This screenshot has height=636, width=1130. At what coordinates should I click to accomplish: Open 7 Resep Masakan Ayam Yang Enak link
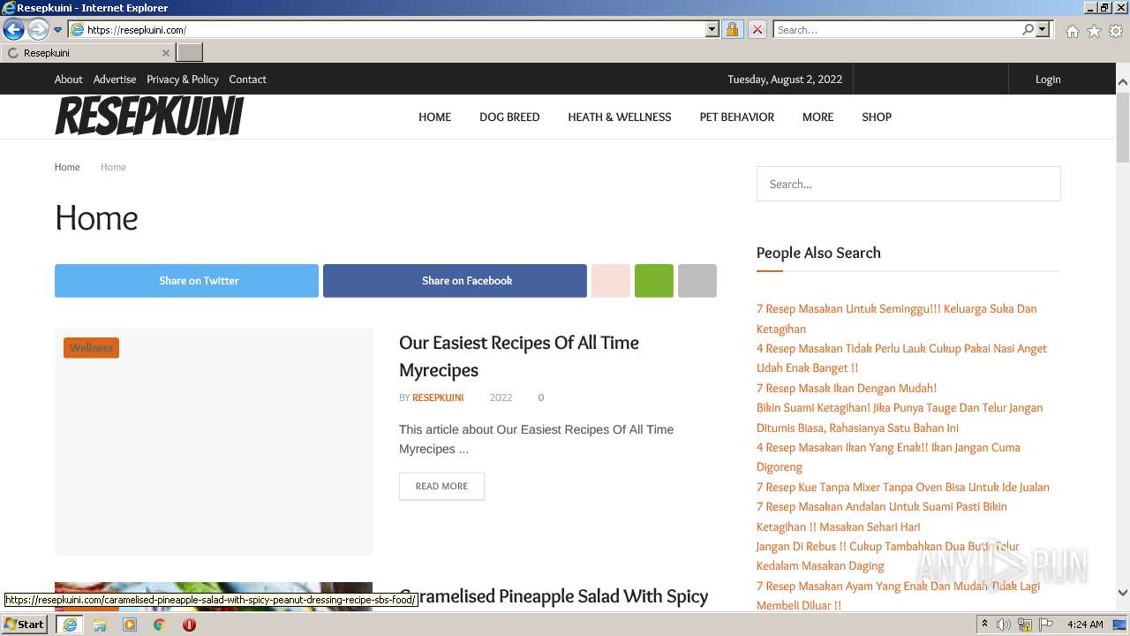(x=899, y=595)
